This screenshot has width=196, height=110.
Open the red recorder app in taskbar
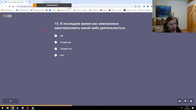28,108
